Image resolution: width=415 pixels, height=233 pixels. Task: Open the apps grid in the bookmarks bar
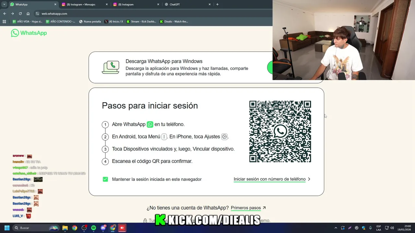(x=4, y=22)
